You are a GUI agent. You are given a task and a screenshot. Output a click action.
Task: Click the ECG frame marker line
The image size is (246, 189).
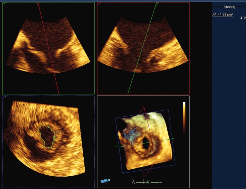click(143, 182)
